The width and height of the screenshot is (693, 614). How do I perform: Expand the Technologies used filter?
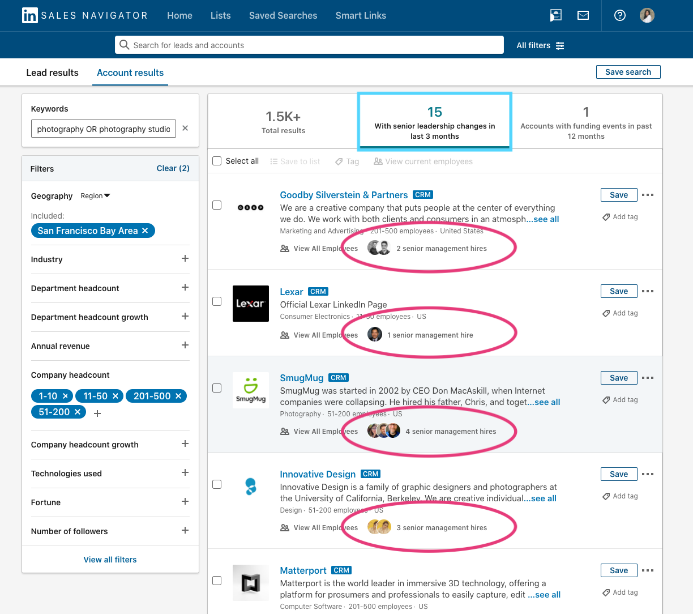(185, 472)
